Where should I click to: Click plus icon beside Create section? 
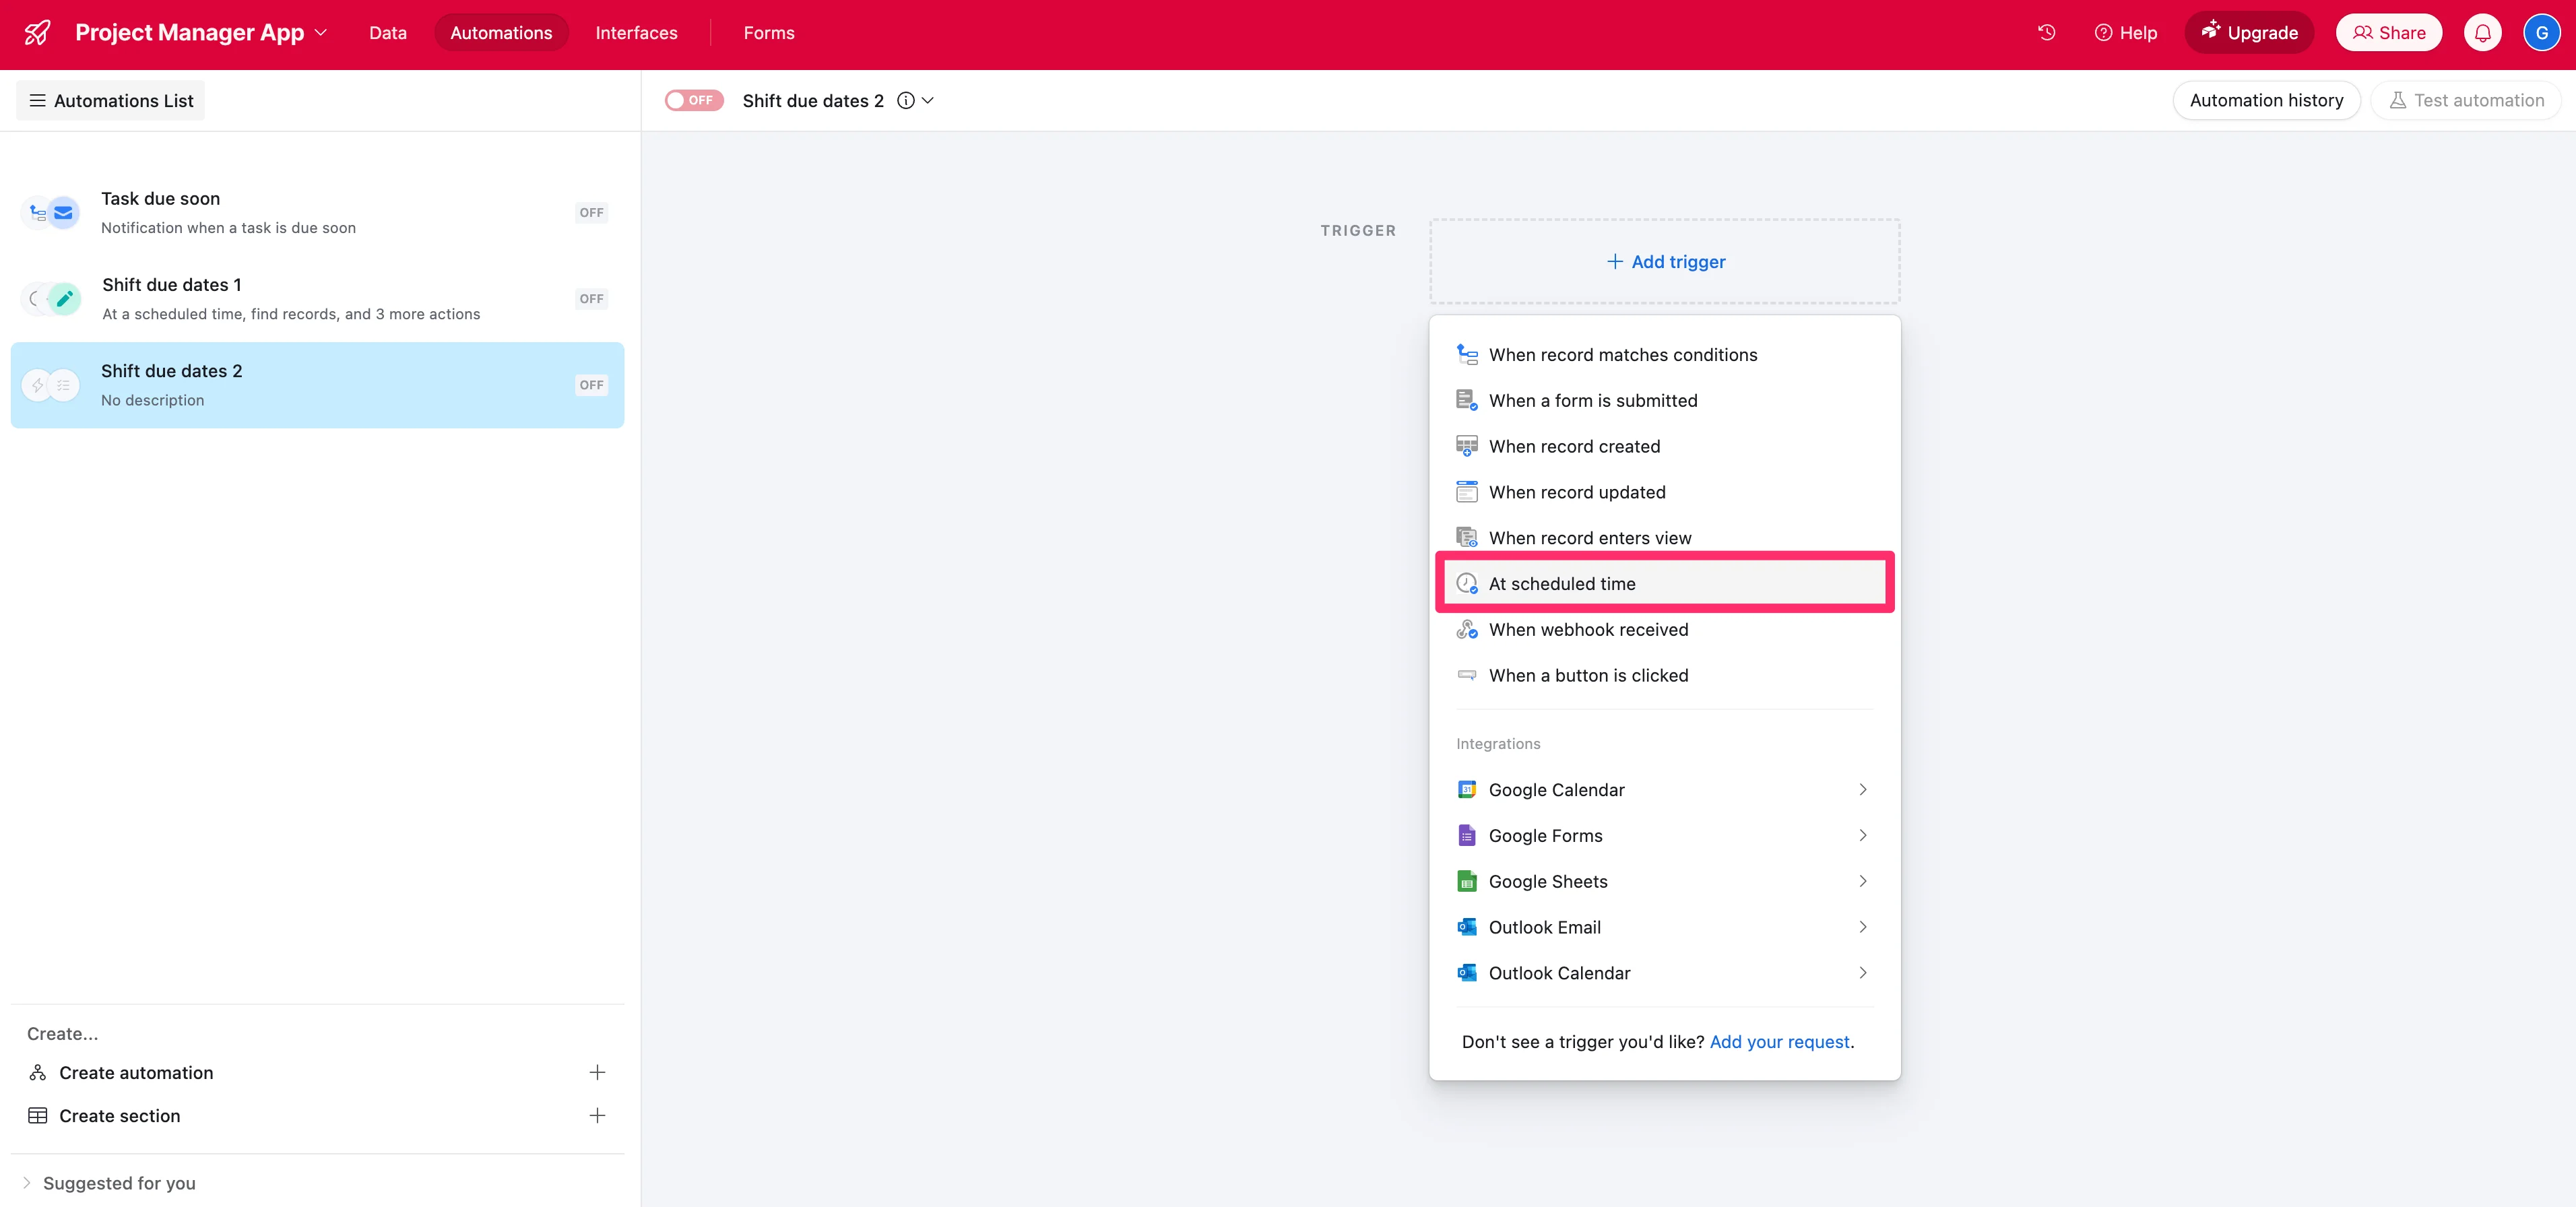tap(597, 1115)
